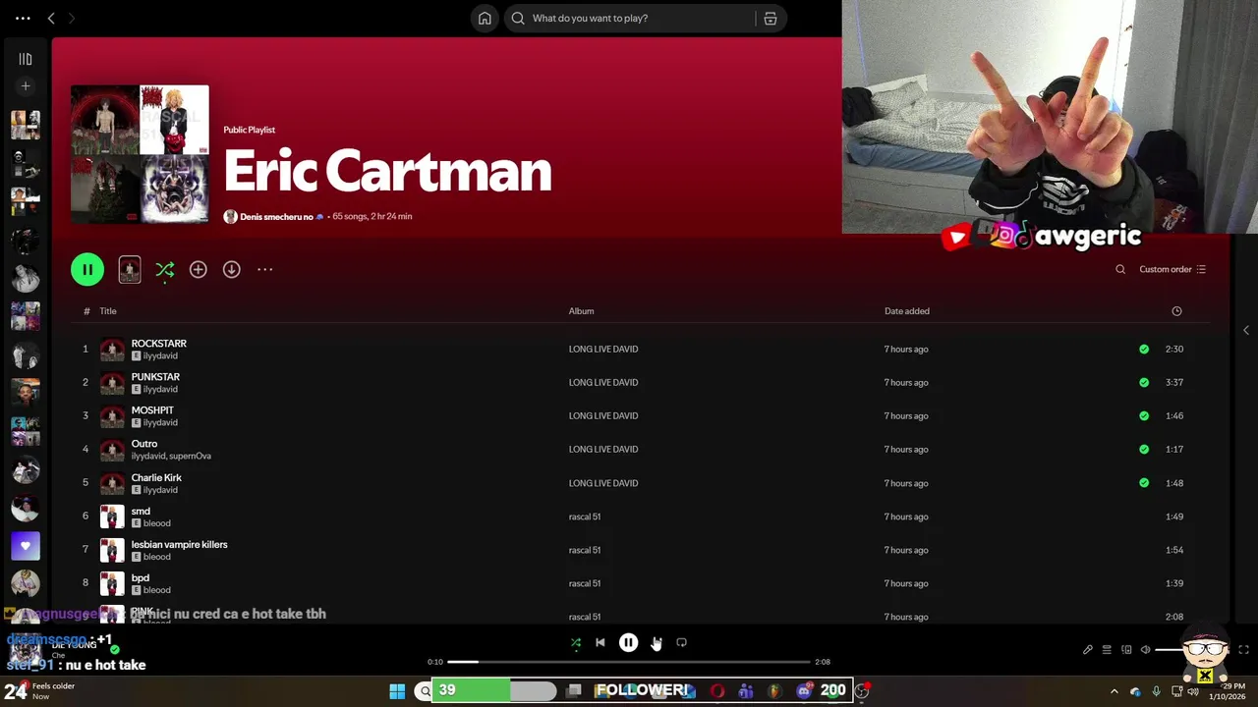This screenshot has height=707, width=1258.
Task: Open artist ilyydavid under Charlie Kirk
Action: tap(160, 490)
